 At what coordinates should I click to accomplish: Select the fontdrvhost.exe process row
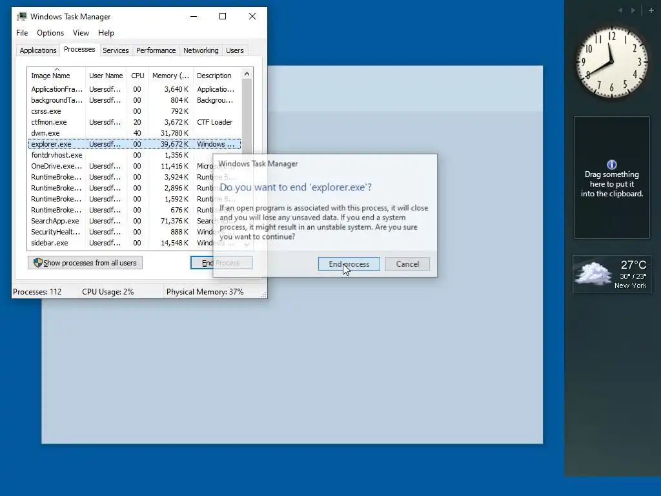(x=134, y=155)
